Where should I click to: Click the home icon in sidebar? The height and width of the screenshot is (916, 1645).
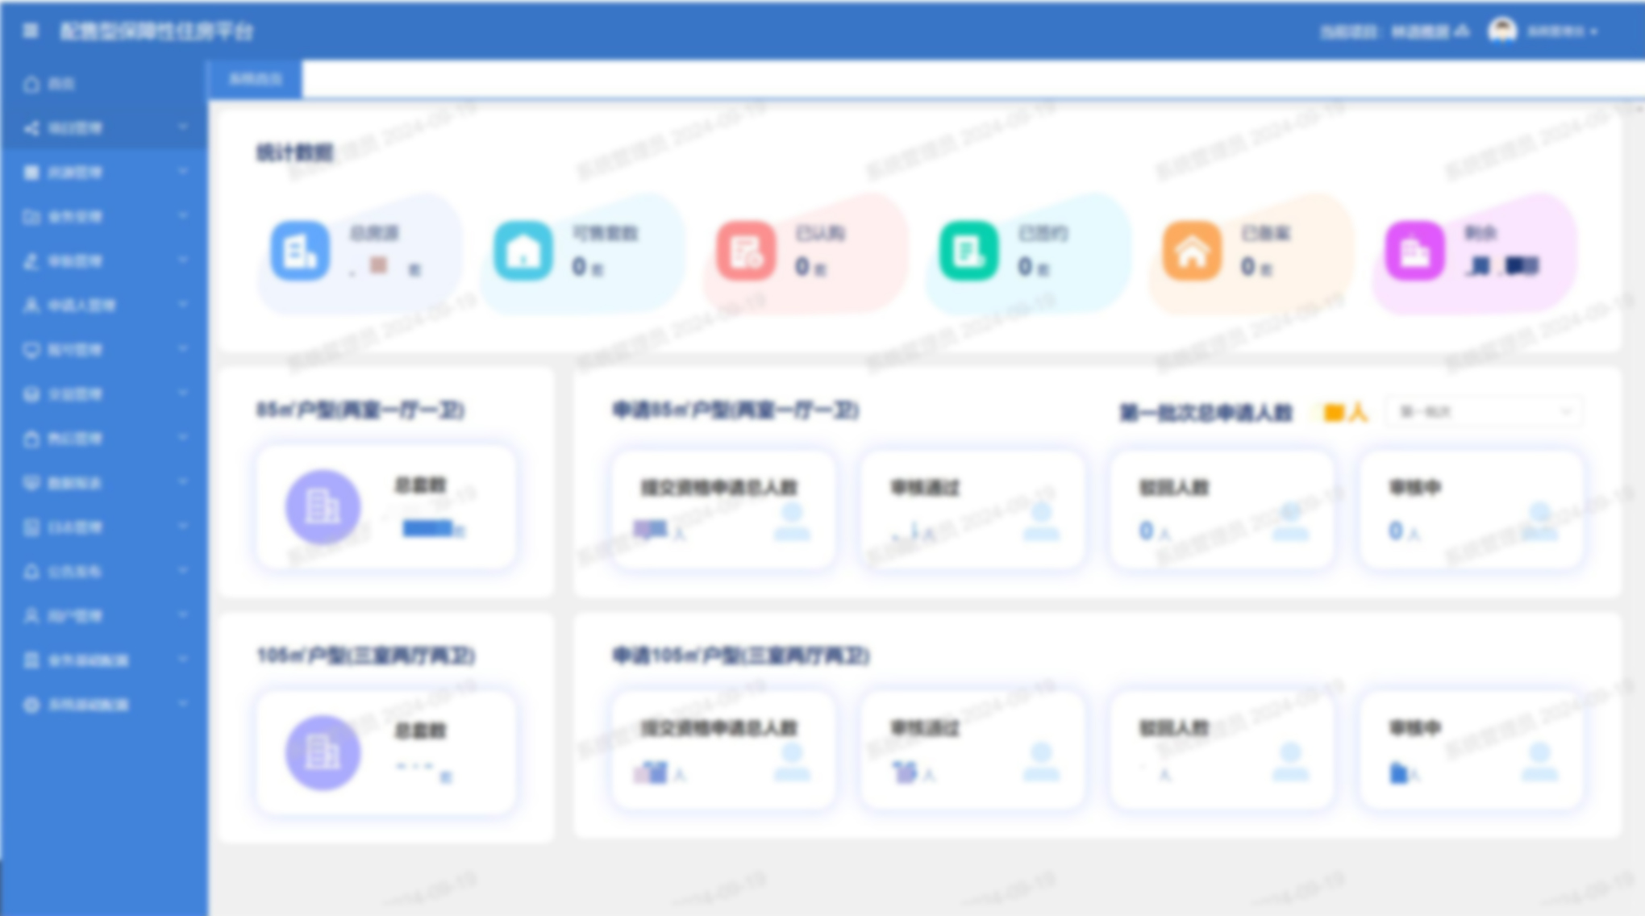31,84
